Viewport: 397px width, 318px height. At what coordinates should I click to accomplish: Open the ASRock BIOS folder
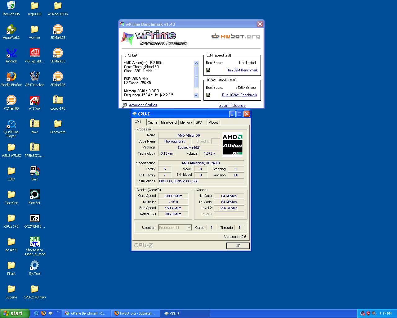[58, 8]
